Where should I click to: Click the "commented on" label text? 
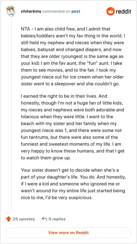tap(56, 11)
